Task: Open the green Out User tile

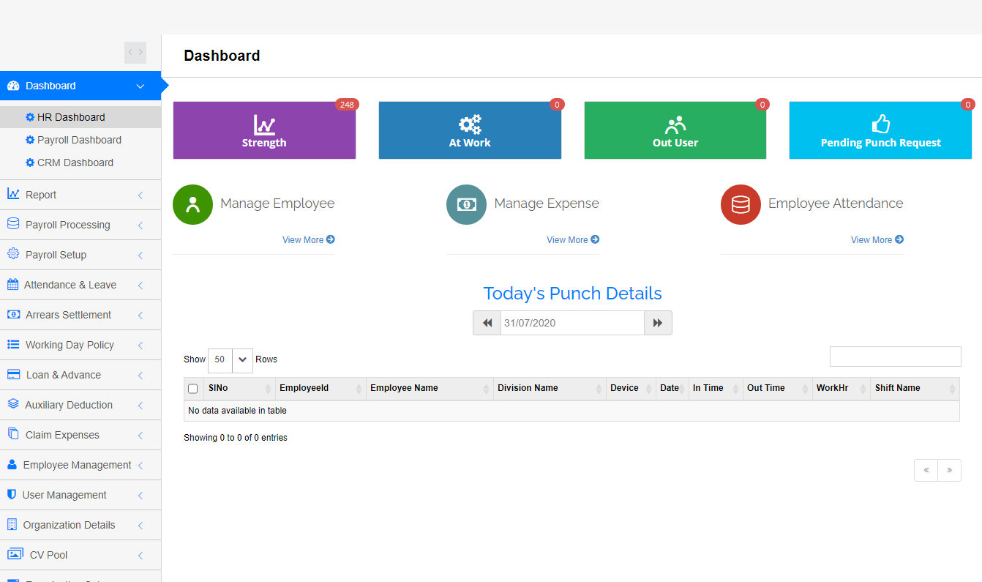Action: pyautogui.click(x=675, y=130)
